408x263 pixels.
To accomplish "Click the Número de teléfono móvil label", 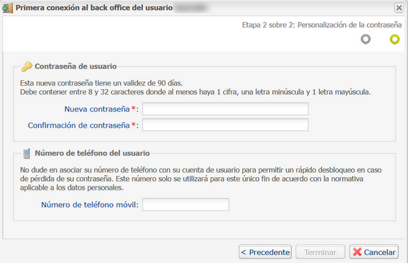I will [x=90, y=205].
